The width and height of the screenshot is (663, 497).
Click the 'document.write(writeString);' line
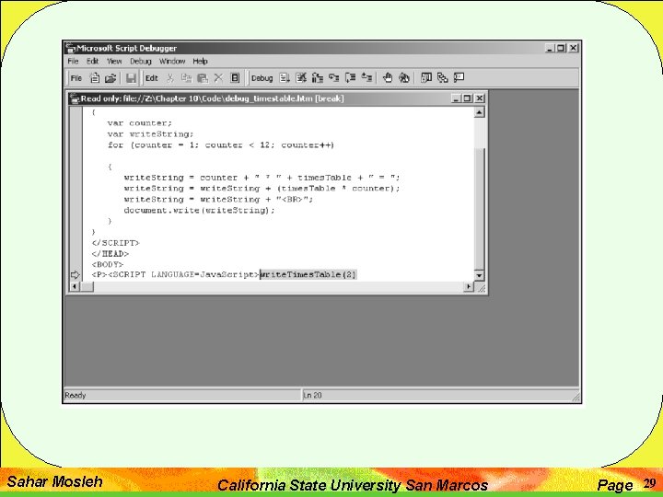pyautogui.click(x=199, y=211)
